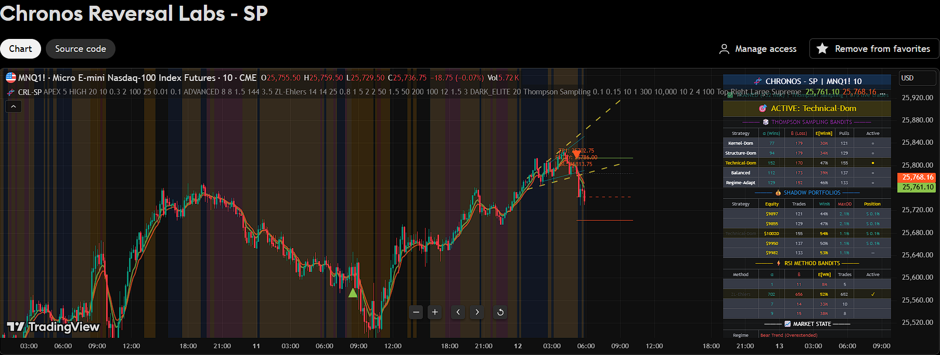Screen dimensions: 940x355
Task: Click the US flag symbol icon
Action: (x=11, y=77)
